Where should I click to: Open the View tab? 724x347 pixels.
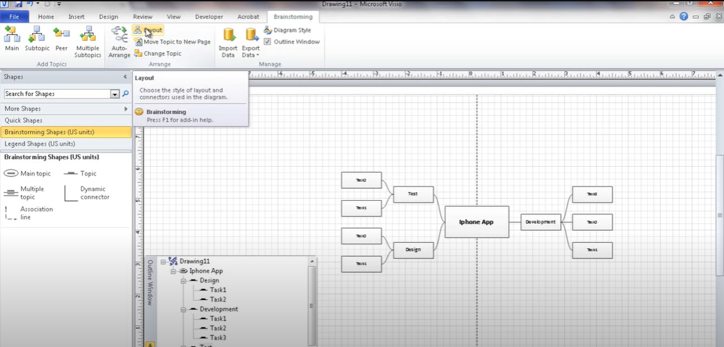click(x=173, y=16)
